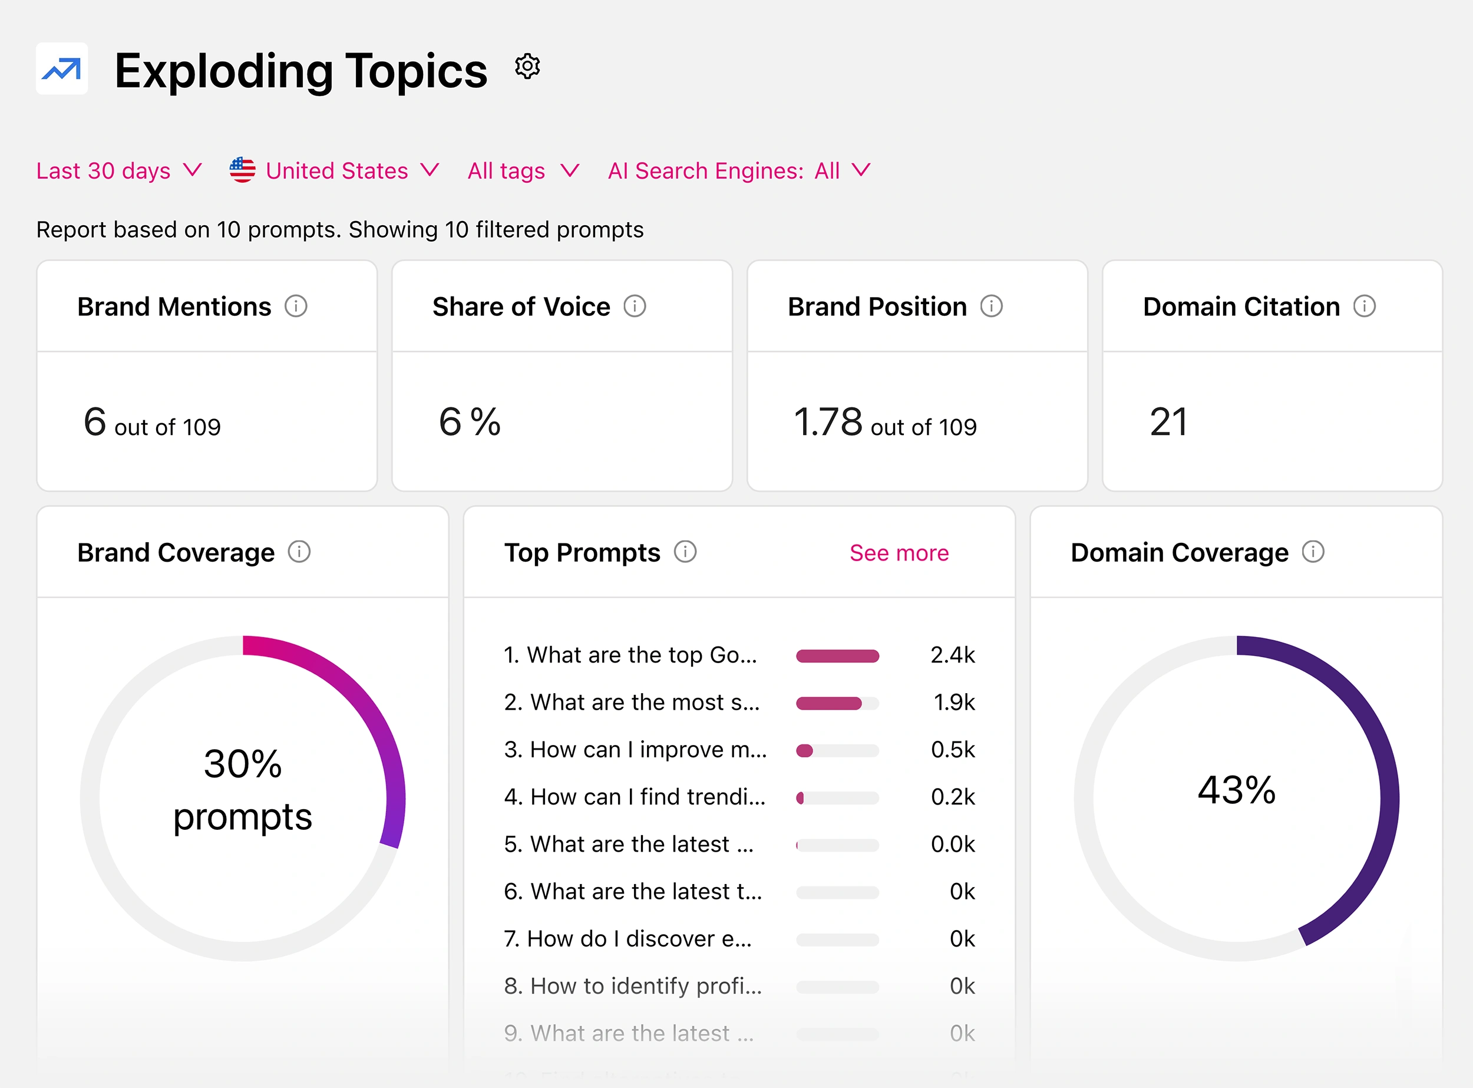Click prompt '8. How to identify profi...'
Screen dimensions: 1473x1088
[633, 986]
